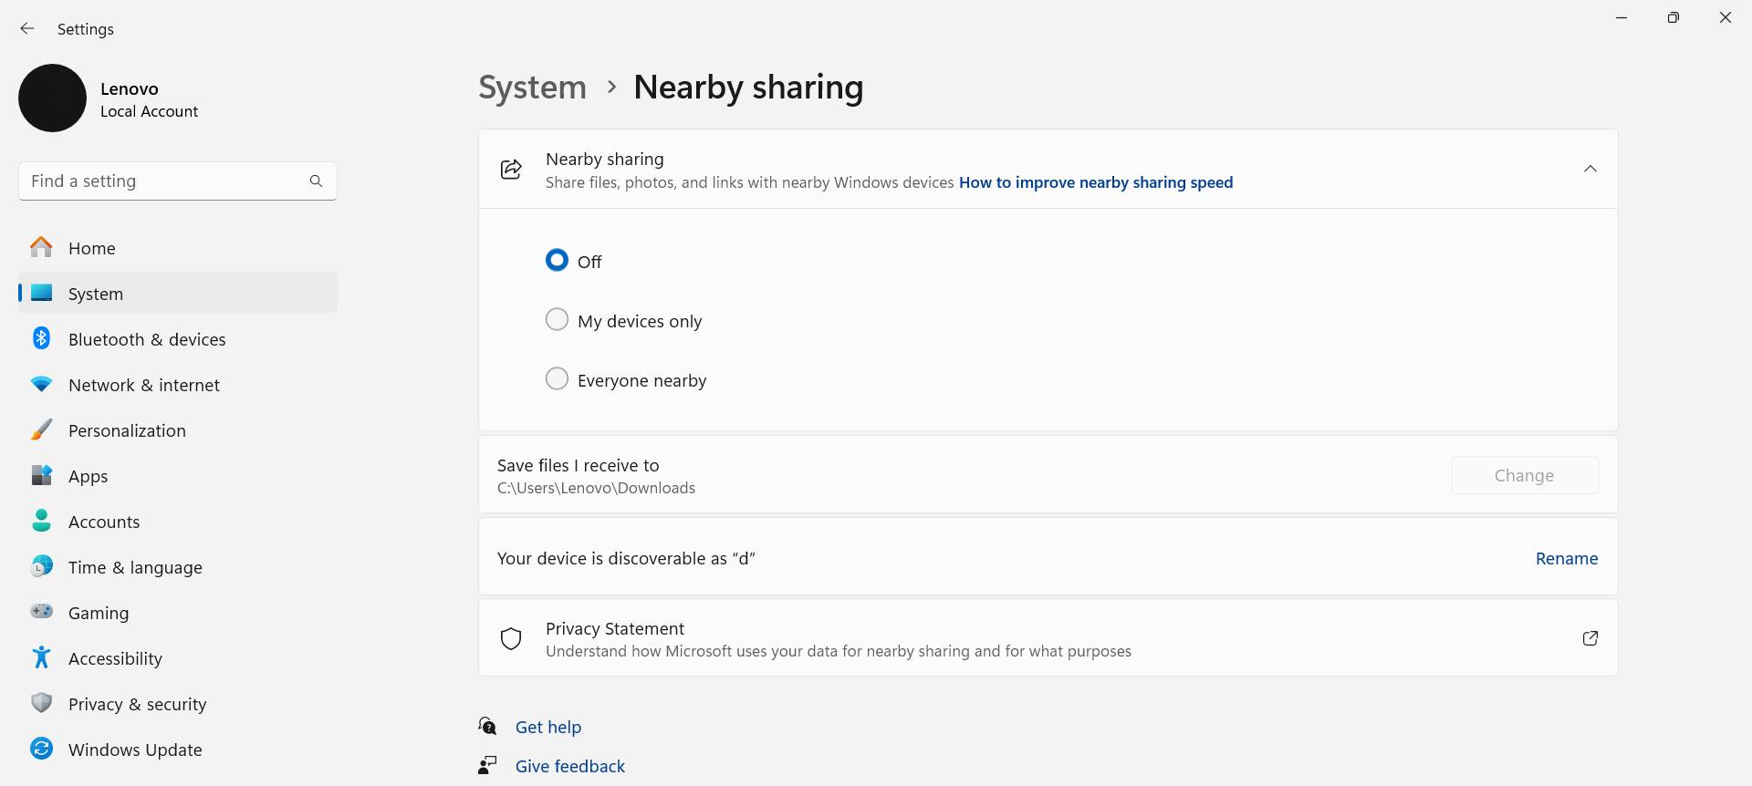Click the Time & language globe icon

point(41,566)
